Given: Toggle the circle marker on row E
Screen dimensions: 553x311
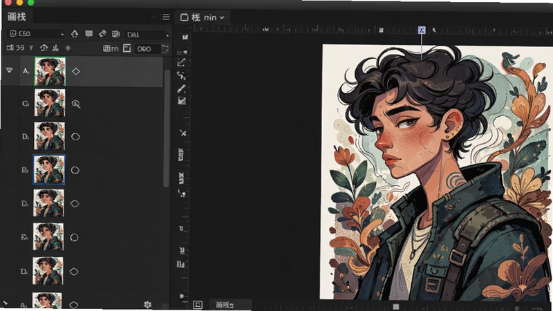Looking at the screenshot, I should click(74, 237).
